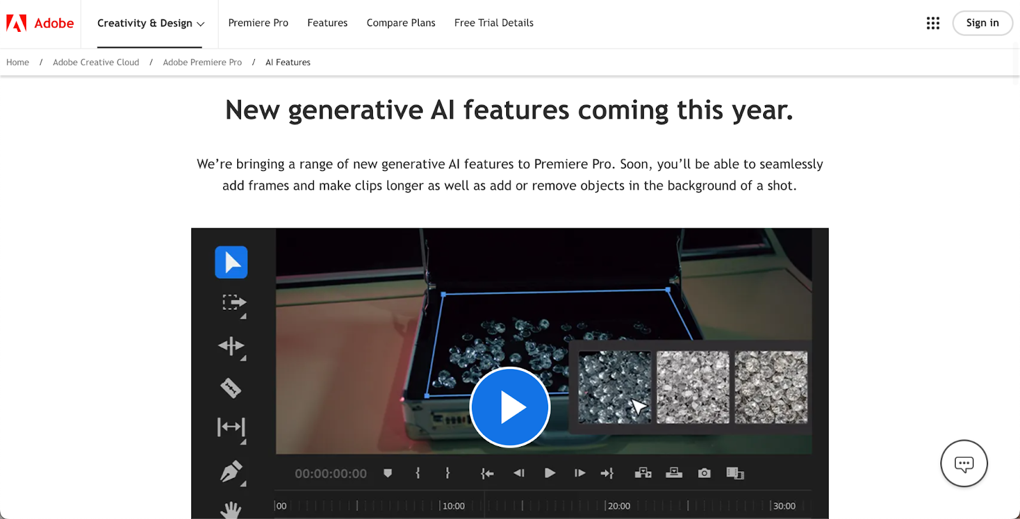Screen dimensions: 1020x519
Task: Choose the third diamond variation thumbnail
Action: tap(771, 387)
